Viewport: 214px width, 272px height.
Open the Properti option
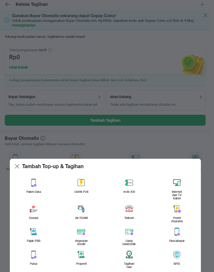pos(81,255)
